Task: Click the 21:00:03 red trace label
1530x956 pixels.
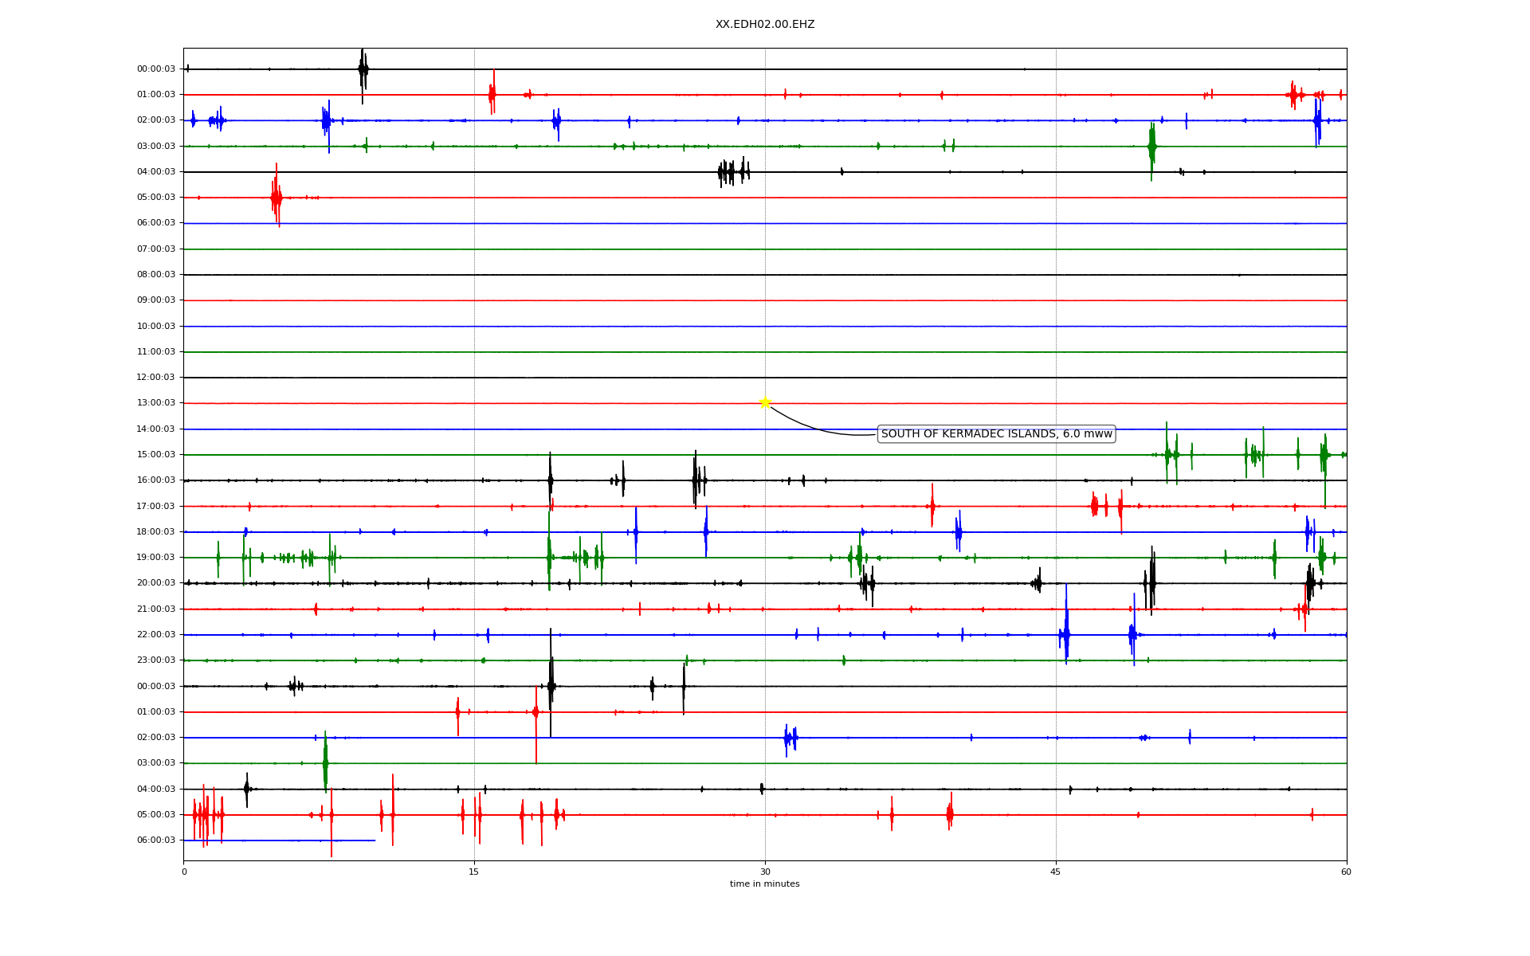Action: (156, 609)
